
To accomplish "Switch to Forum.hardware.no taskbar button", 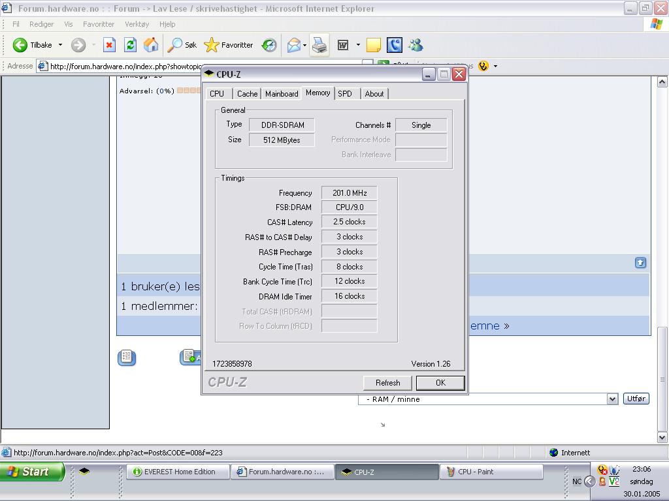I will pos(282,472).
